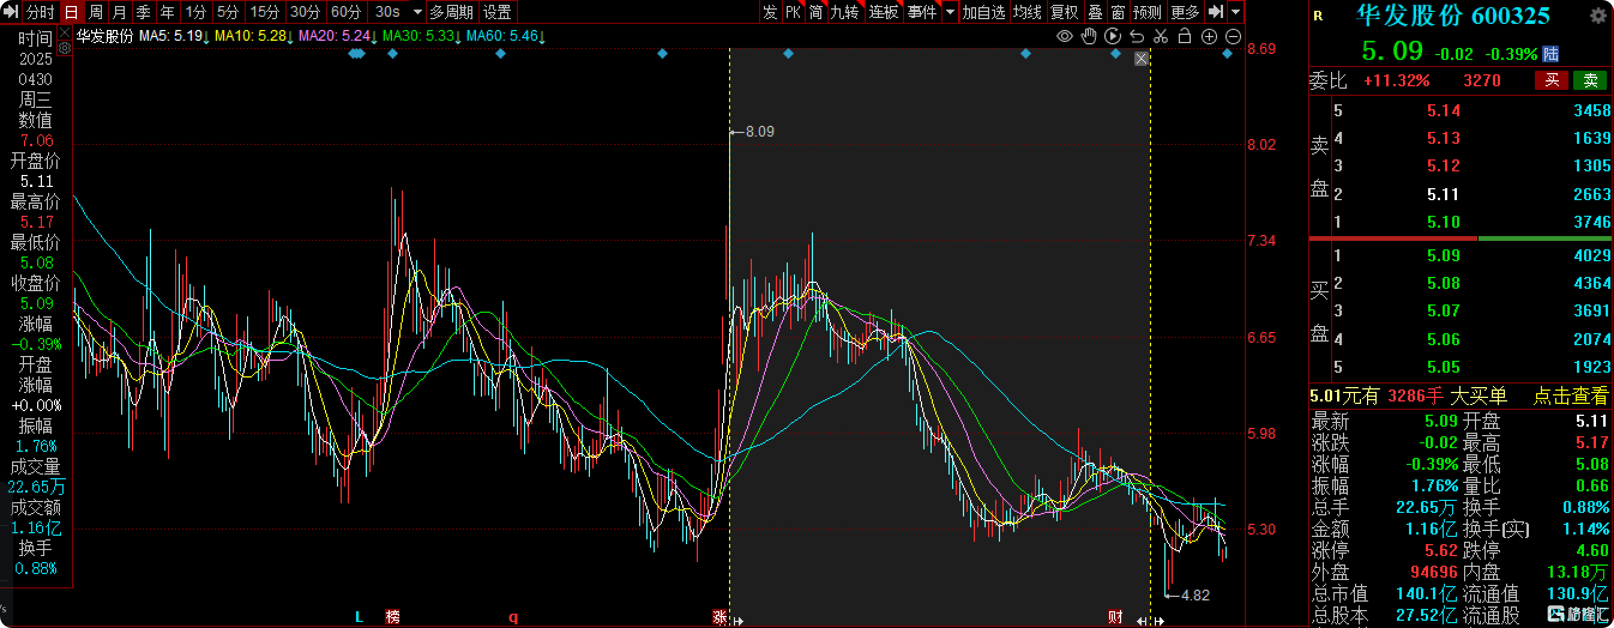The image size is (1614, 628).
Task: Click 加自选 add to watchlist
Action: pos(984,11)
